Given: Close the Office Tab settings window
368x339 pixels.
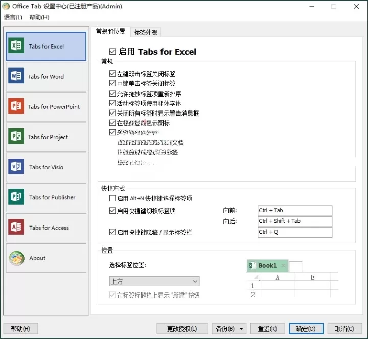Looking at the screenshot, I should coord(356,6).
